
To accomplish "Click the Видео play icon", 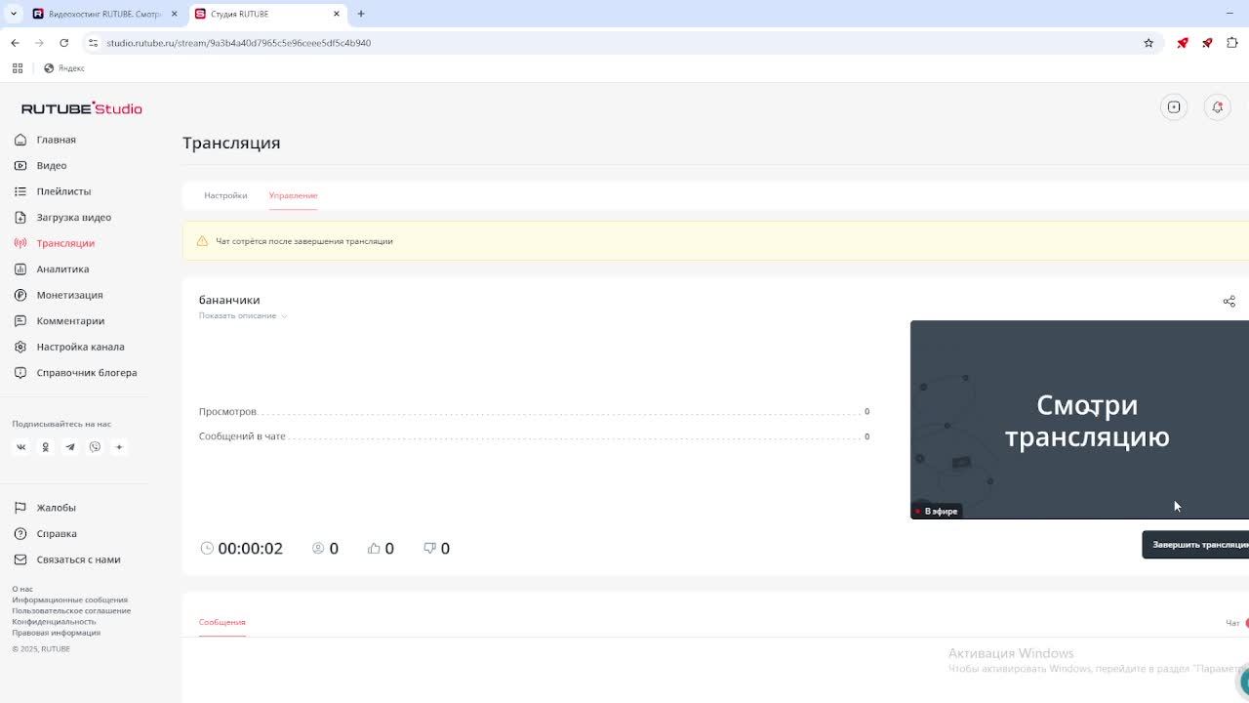I will [x=20, y=166].
